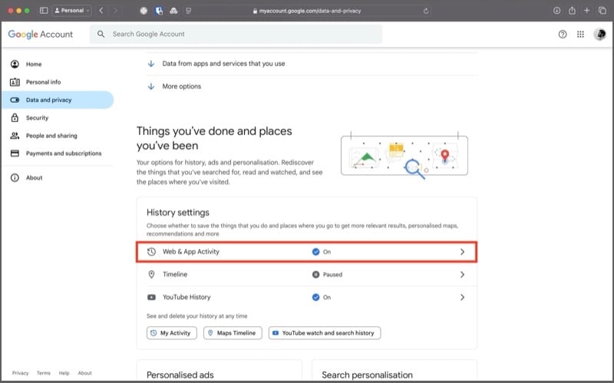Open Safari downloads icon
The image size is (614, 383).
pos(556,11)
